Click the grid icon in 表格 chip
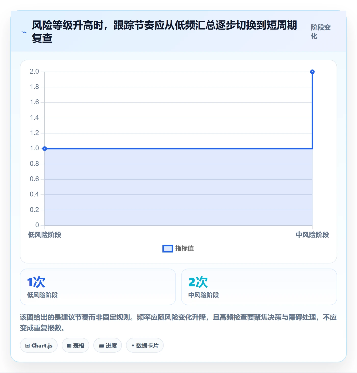The width and height of the screenshot is (357, 373). pyautogui.click(x=69, y=346)
